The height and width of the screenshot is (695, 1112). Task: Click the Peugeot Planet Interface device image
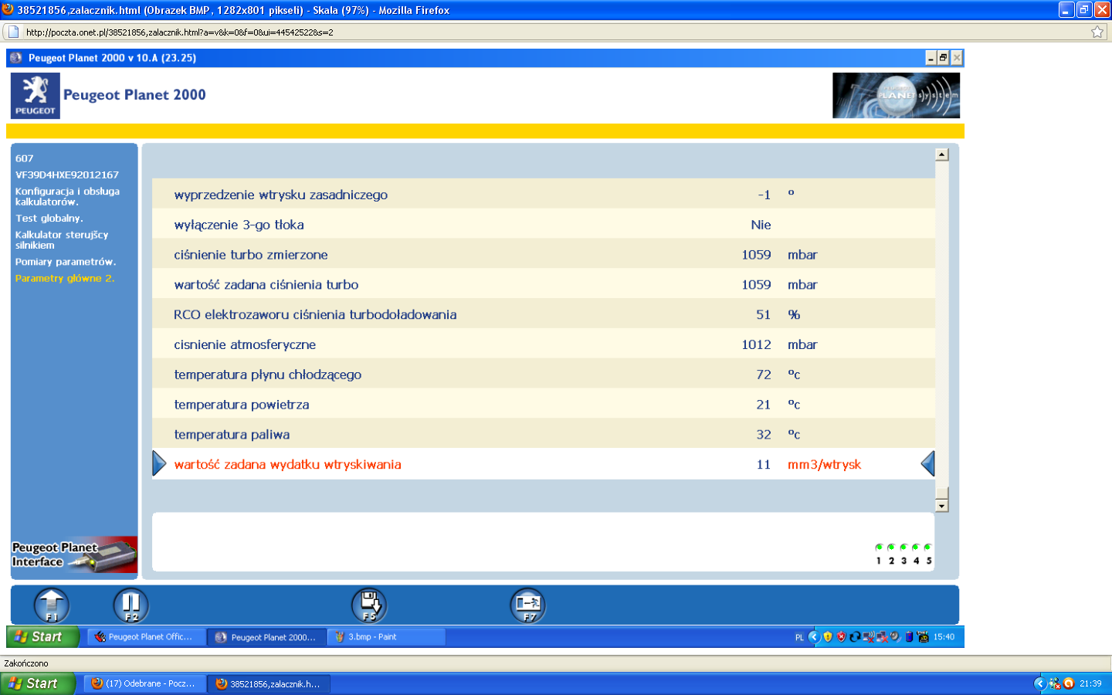click(74, 554)
